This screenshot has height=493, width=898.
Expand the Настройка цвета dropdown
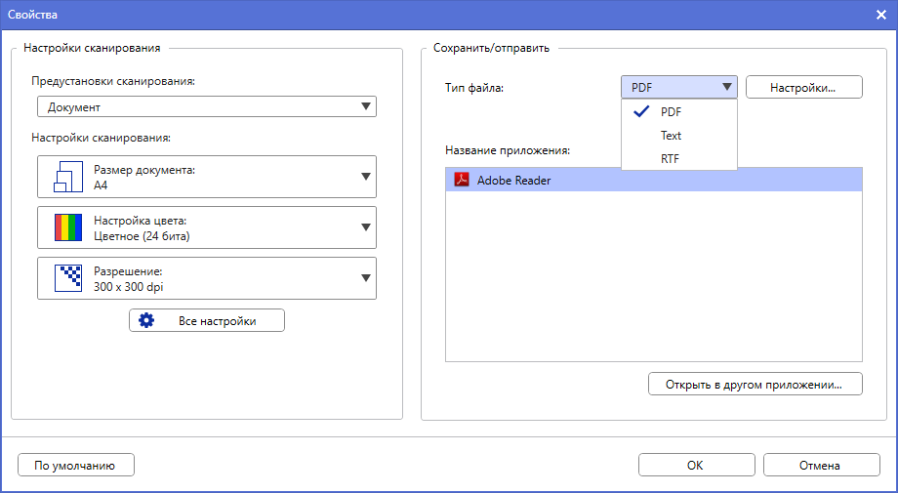207,227
